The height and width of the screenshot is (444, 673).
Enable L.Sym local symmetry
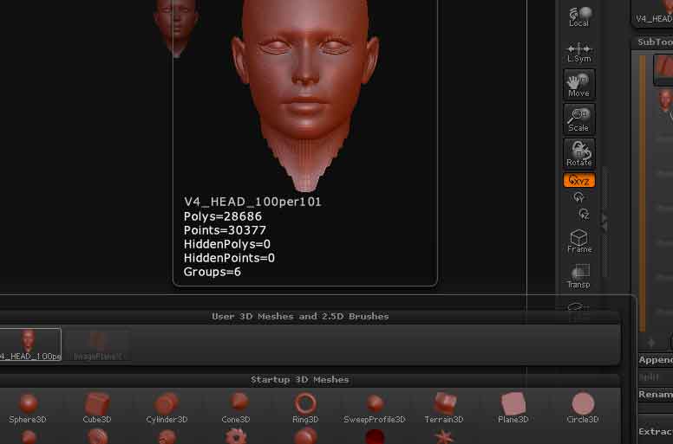(x=578, y=52)
